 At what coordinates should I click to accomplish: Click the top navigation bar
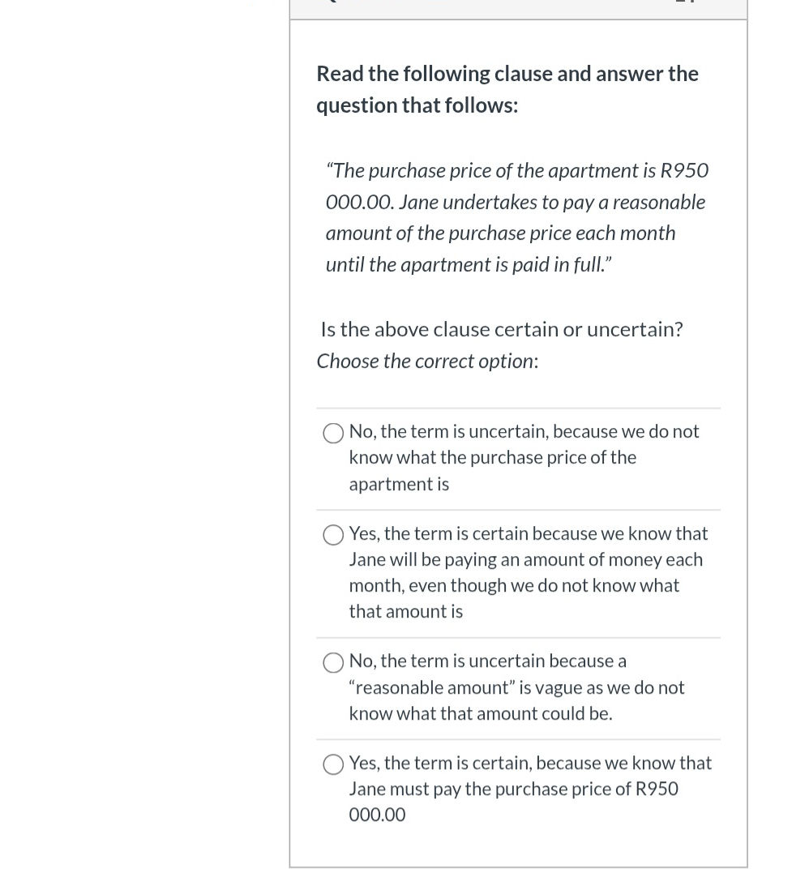tap(518, 6)
